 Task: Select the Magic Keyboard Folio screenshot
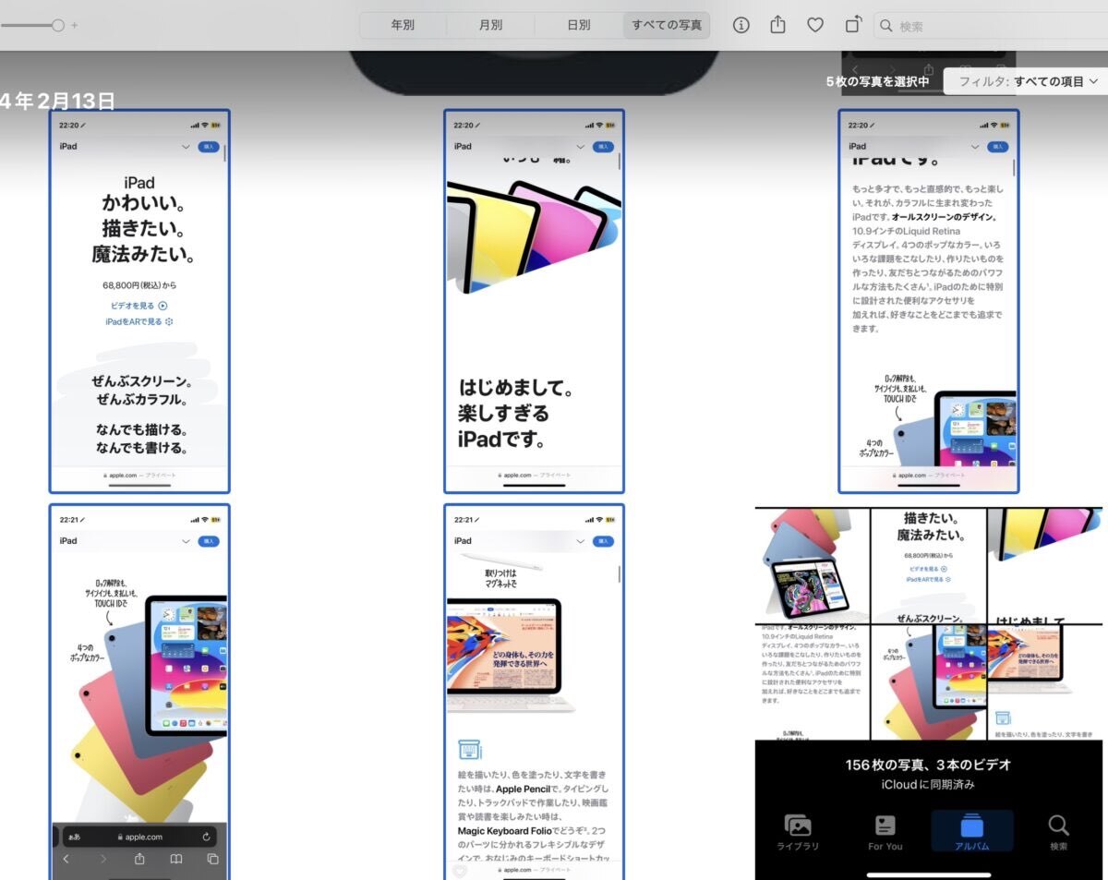click(534, 692)
